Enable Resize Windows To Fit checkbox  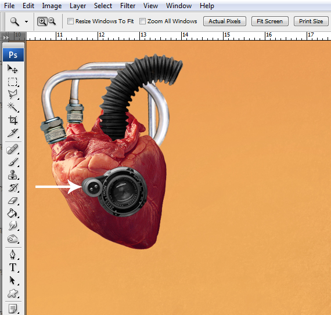click(x=70, y=21)
